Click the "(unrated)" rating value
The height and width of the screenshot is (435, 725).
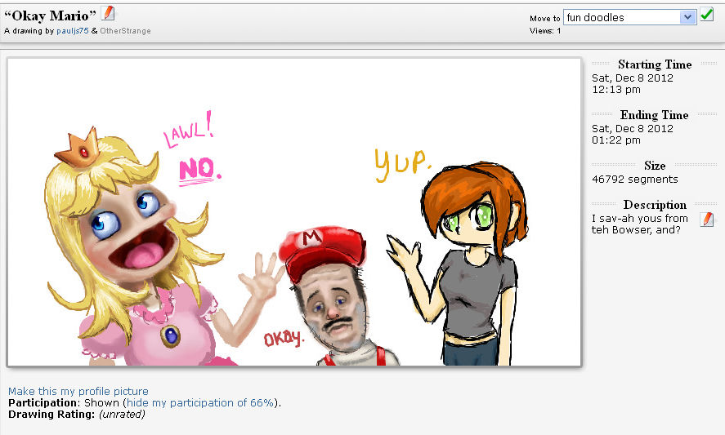tap(122, 415)
